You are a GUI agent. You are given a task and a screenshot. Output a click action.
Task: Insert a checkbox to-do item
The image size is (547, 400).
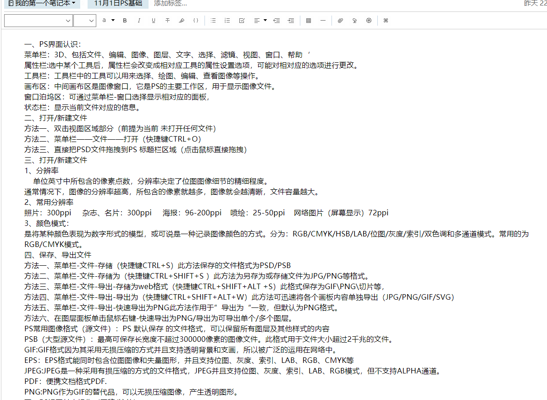242,21
